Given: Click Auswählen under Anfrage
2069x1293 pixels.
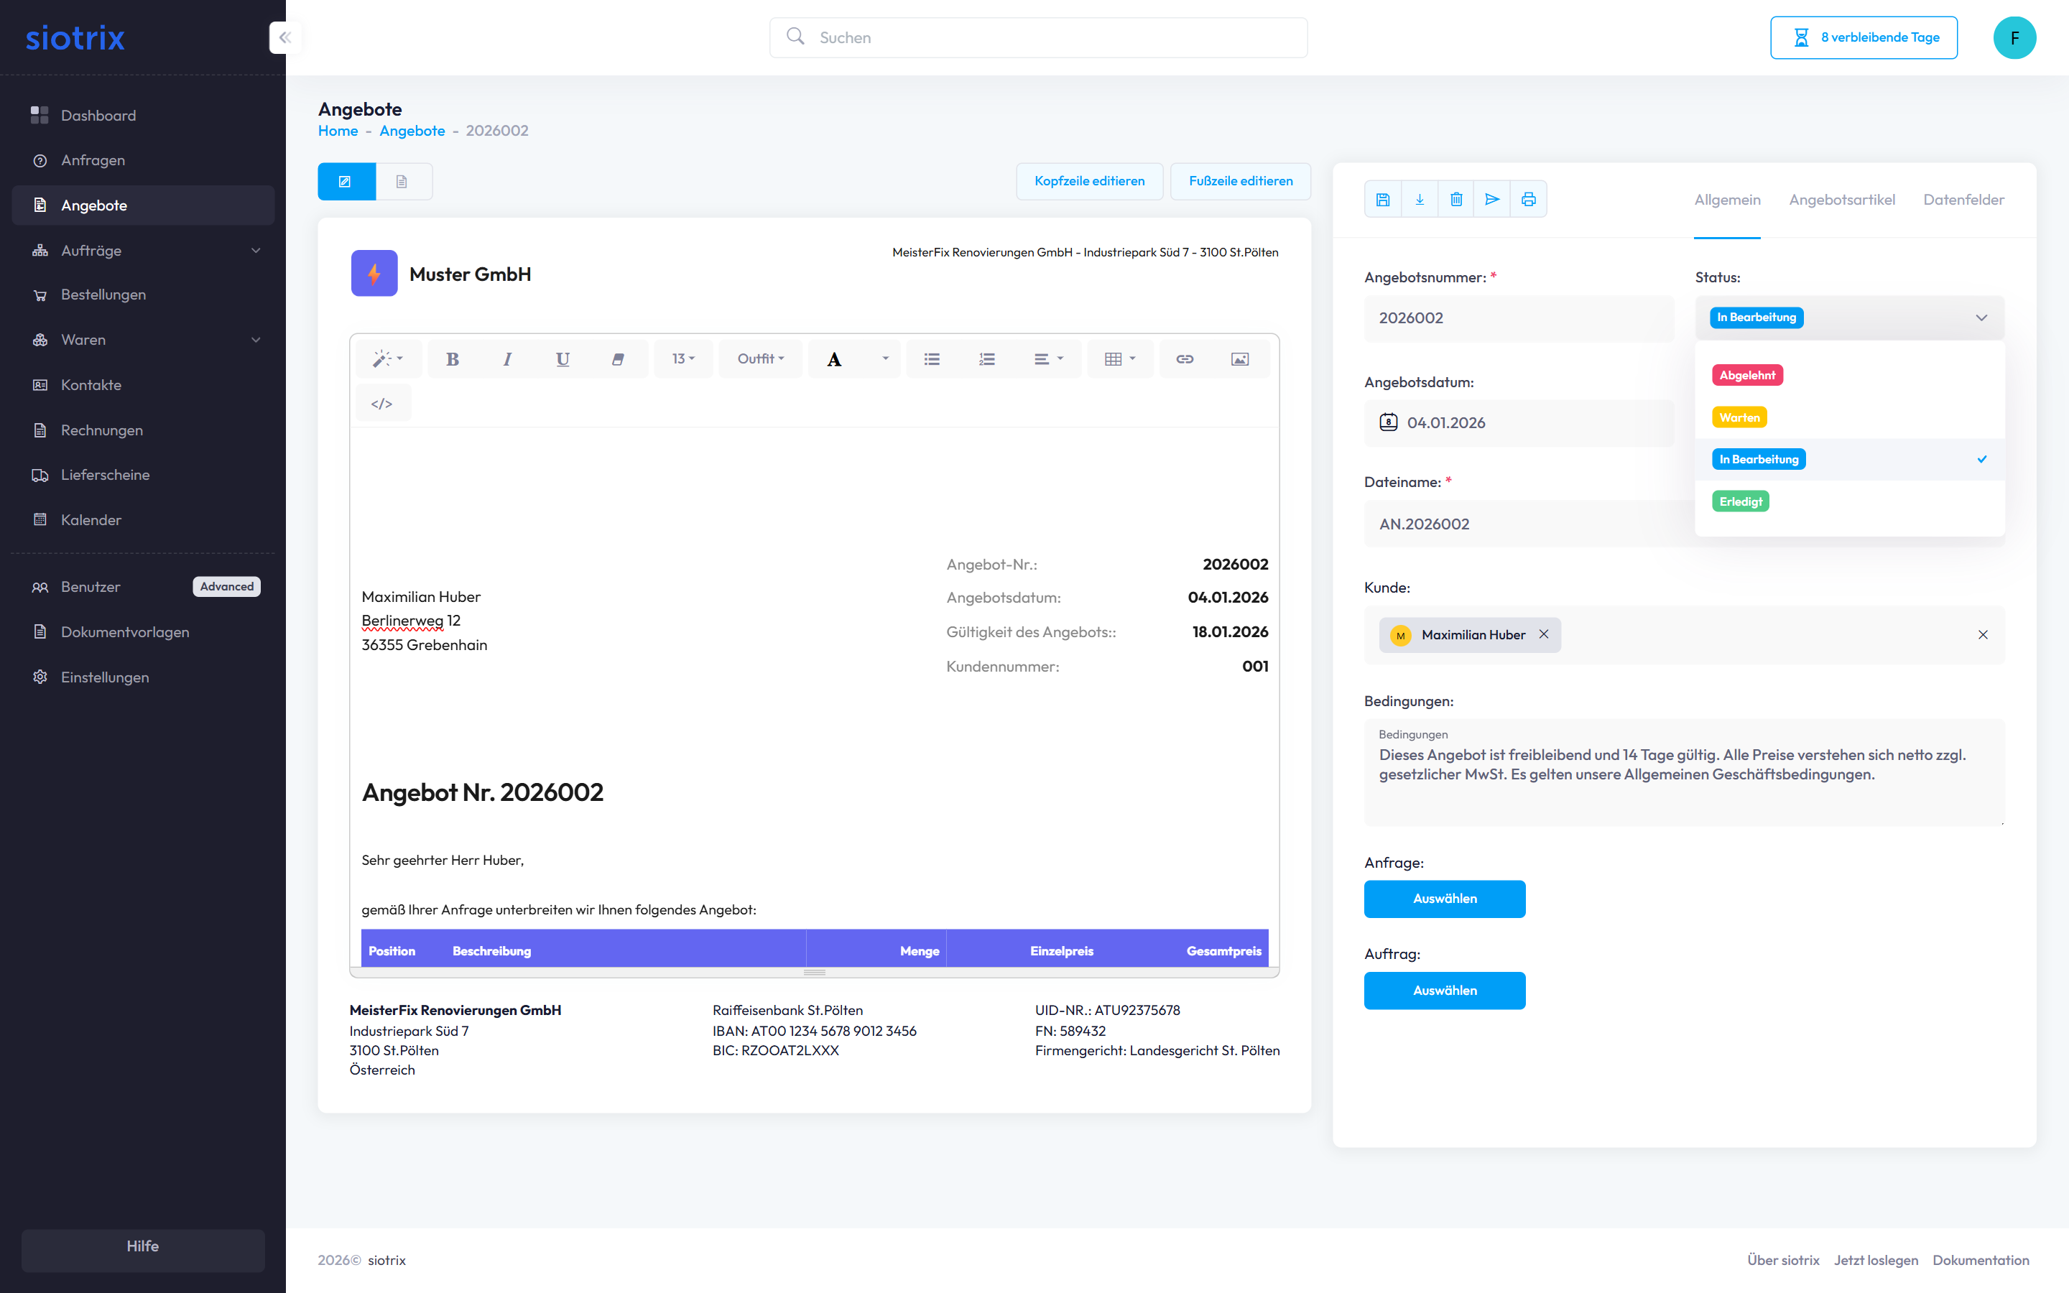Looking at the screenshot, I should [1444, 899].
